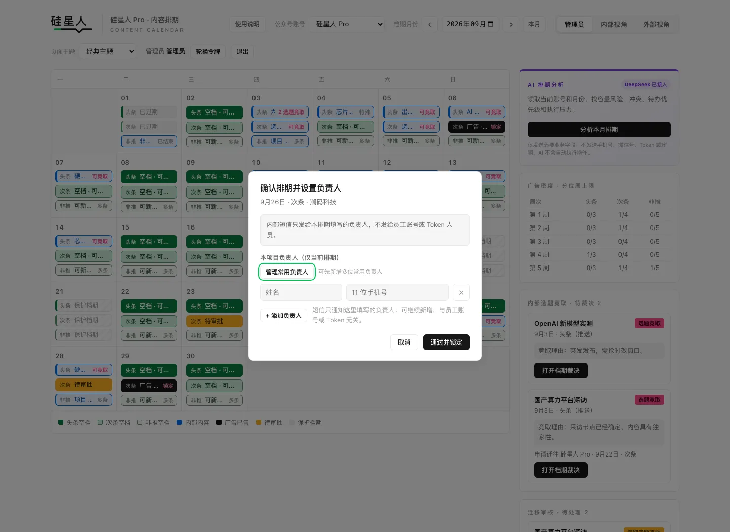
Task: Jump to 本月 with the button
Action: 534,24
